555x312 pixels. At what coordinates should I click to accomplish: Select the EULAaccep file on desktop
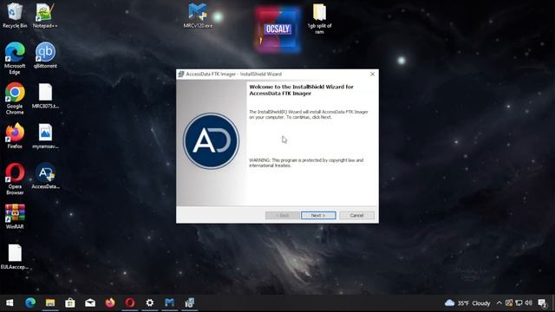[x=15, y=257]
